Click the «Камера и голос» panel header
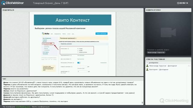This screenshot has height=108, width=193. click(168, 10)
